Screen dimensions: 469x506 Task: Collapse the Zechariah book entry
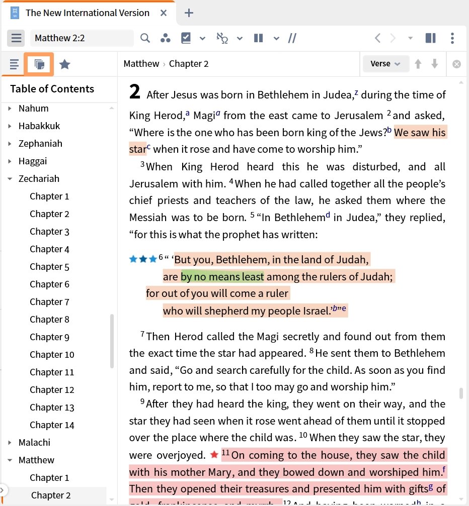(x=10, y=179)
